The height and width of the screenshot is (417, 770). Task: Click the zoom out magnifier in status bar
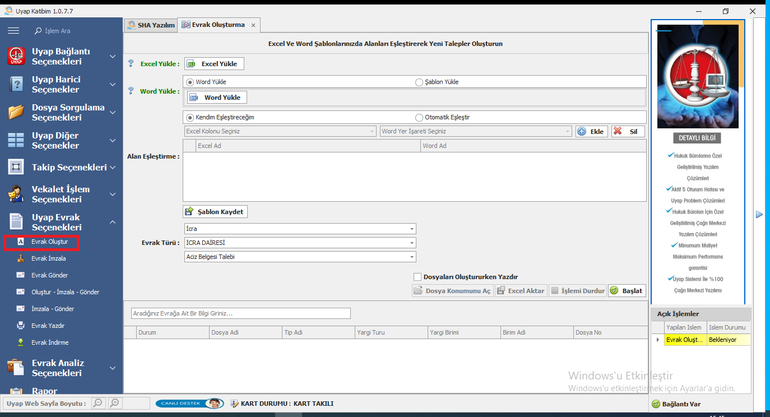[98, 403]
